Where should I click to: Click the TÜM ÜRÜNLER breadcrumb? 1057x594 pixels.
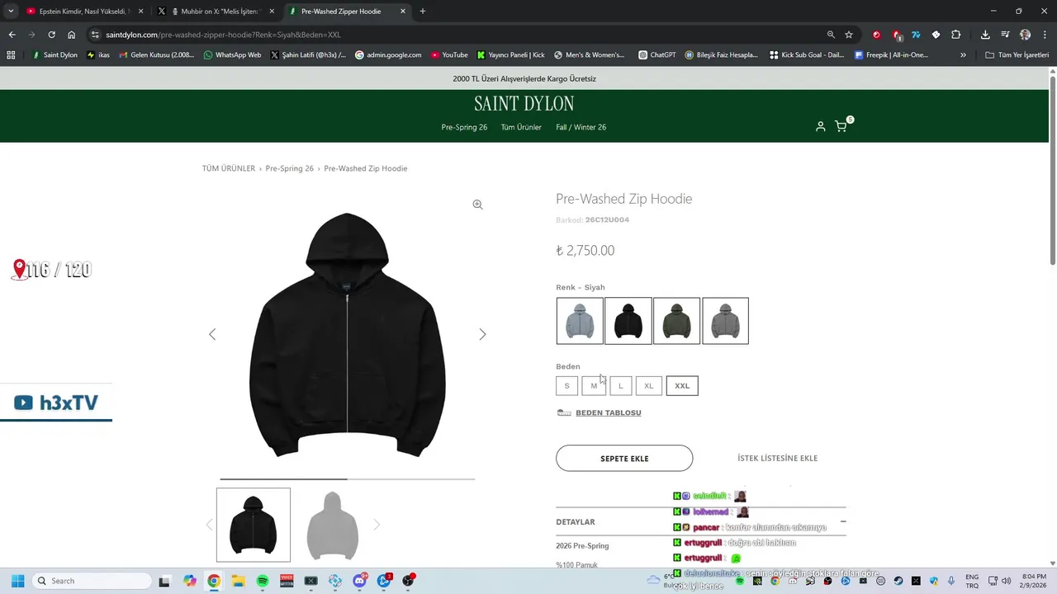229,168
